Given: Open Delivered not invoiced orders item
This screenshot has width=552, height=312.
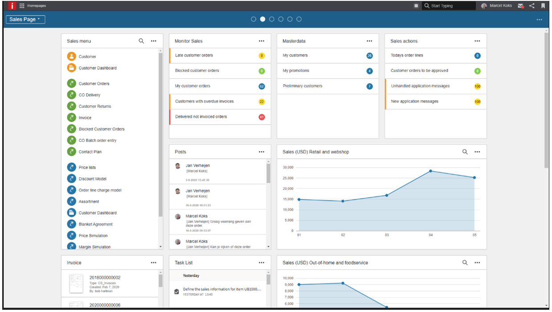Looking at the screenshot, I should pos(201,117).
